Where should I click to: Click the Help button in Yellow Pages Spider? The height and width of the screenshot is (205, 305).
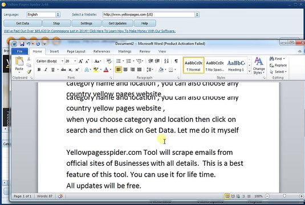[145, 23]
